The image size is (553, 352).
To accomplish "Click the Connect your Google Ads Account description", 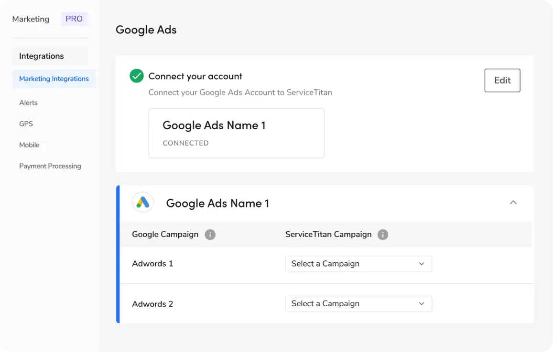I will 240,93.
